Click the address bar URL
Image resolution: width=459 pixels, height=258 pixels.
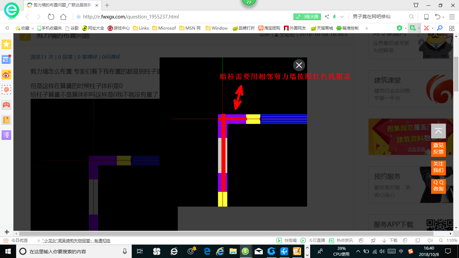tap(131, 17)
